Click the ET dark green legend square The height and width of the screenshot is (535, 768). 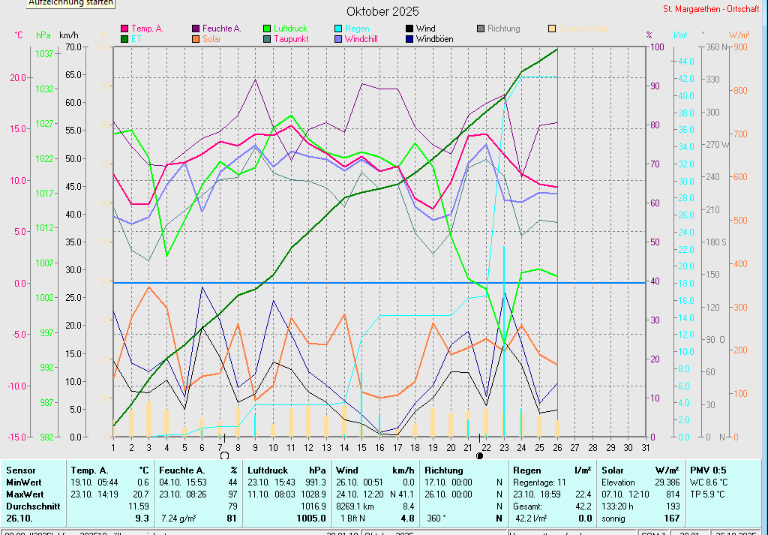tap(124, 39)
